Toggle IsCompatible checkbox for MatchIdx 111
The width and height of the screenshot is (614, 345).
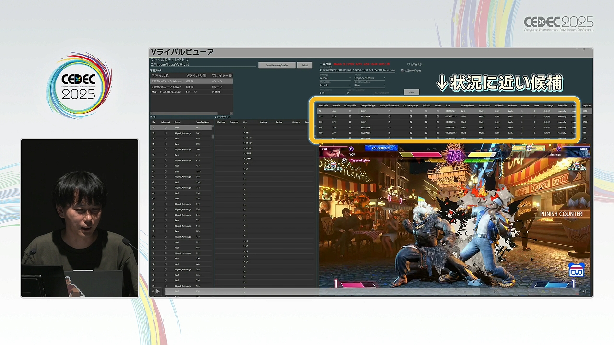click(x=350, y=116)
